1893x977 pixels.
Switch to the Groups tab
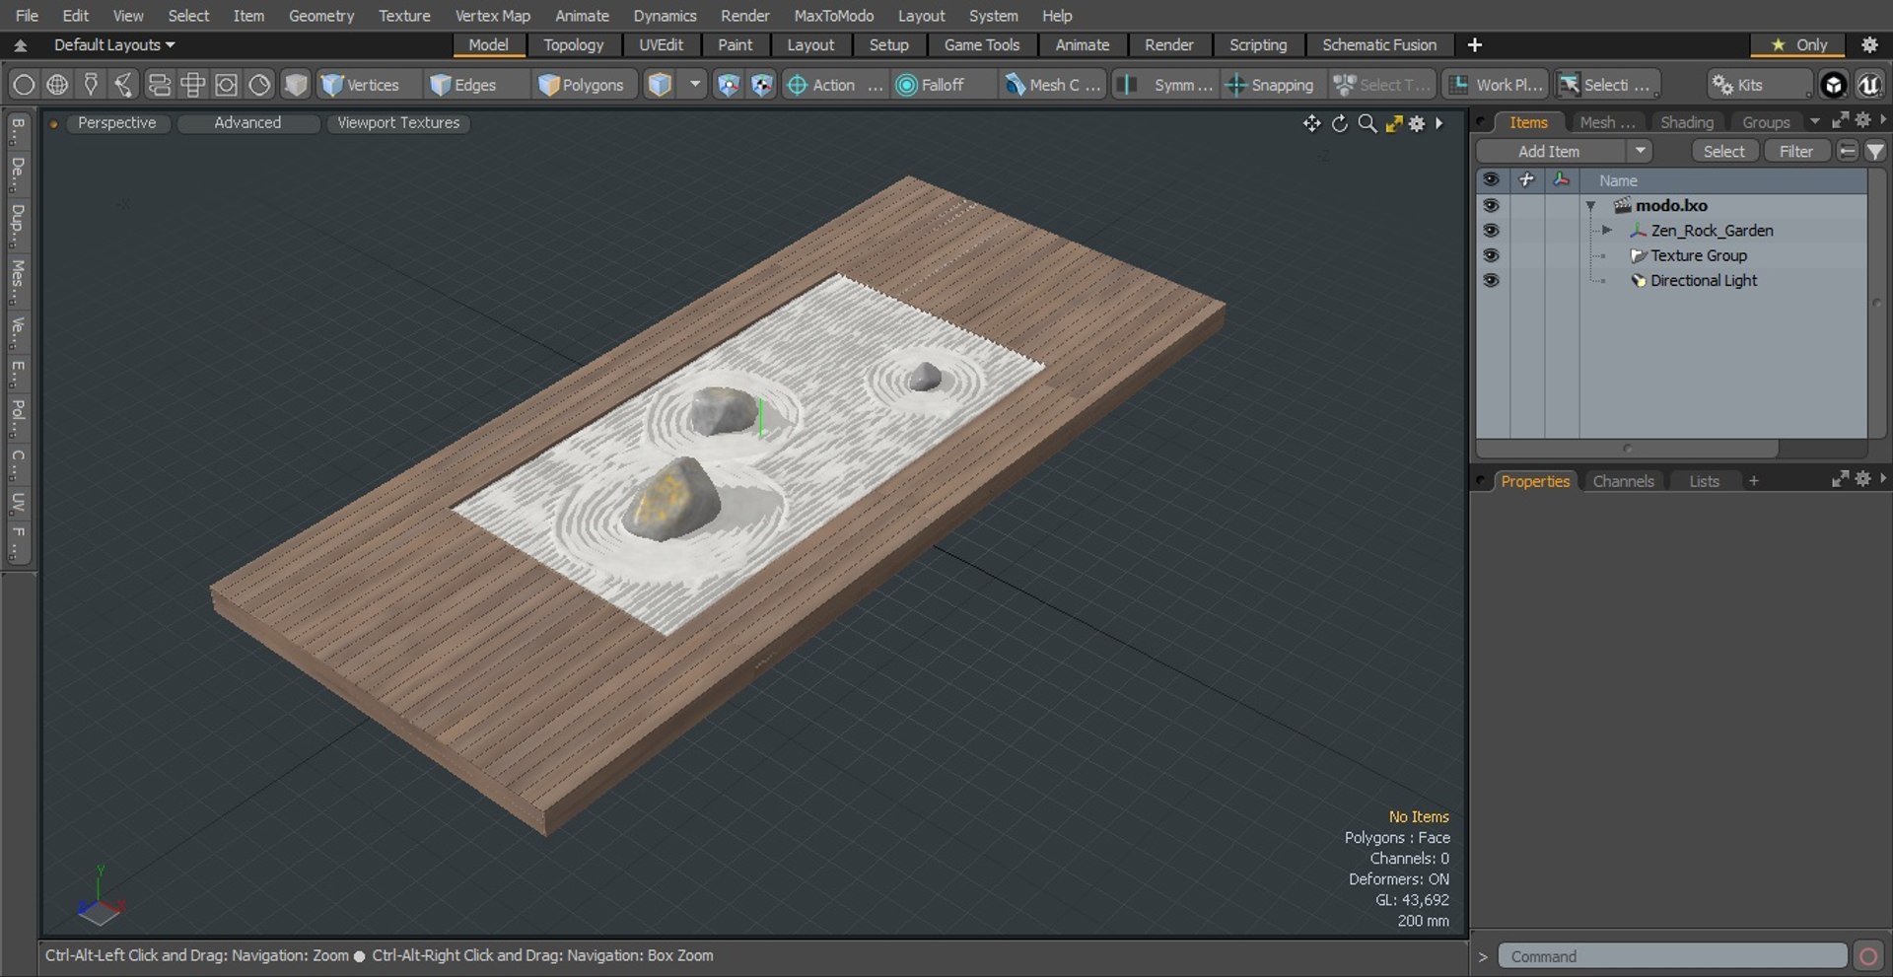[1765, 122]
